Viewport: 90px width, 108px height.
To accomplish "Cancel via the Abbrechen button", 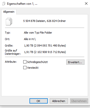I will [59, 101].
